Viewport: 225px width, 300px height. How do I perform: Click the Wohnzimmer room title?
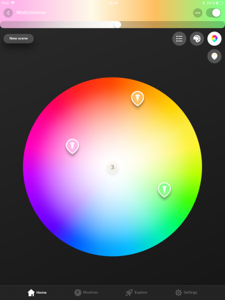(31, 13)
